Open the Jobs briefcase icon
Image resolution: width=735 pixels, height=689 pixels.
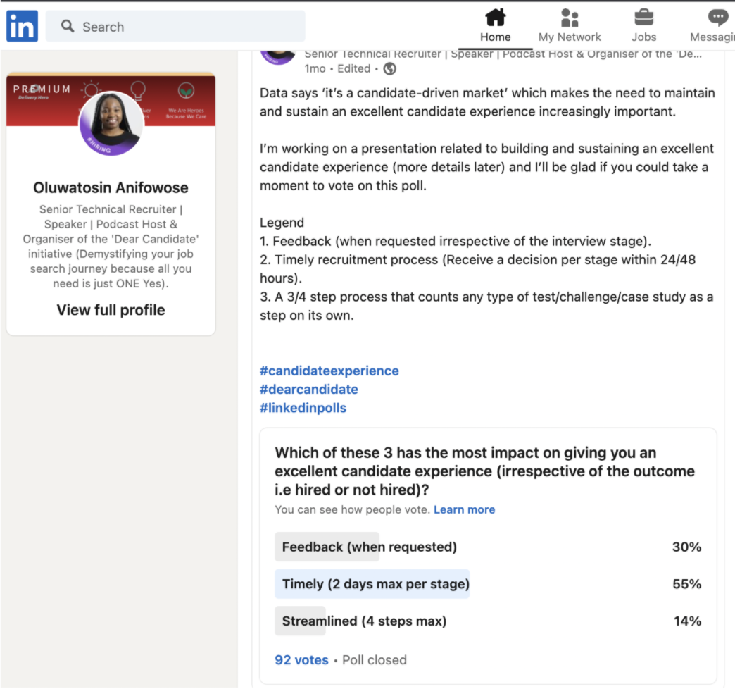[x=643, y=18]
